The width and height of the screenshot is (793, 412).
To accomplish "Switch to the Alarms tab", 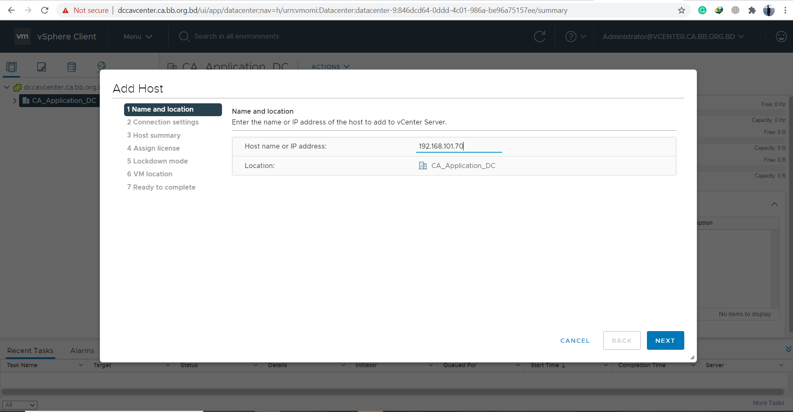I will [82, 351].
